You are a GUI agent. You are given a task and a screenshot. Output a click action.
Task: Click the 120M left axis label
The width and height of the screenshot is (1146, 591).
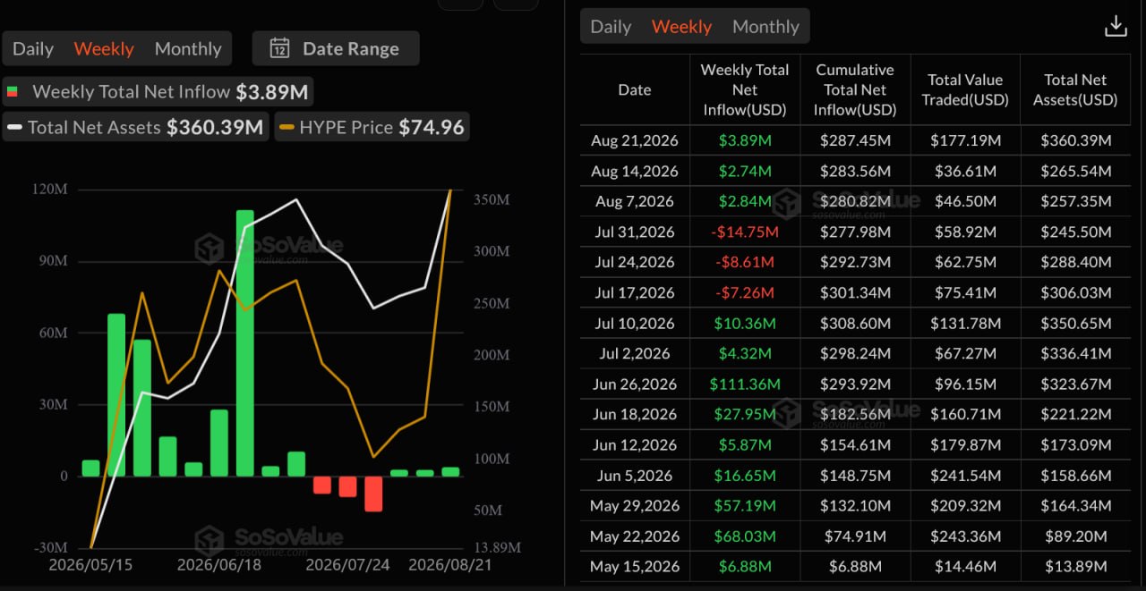tap(50, 190)
